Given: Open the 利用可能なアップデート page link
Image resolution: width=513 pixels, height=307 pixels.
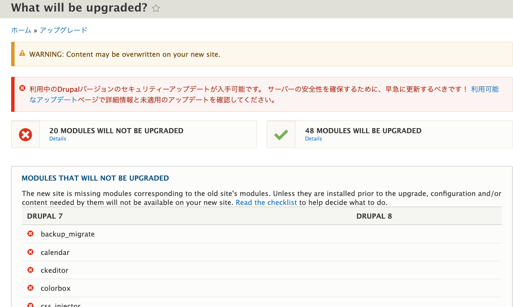Looking at the screenshot, I should tap(485, 89).
